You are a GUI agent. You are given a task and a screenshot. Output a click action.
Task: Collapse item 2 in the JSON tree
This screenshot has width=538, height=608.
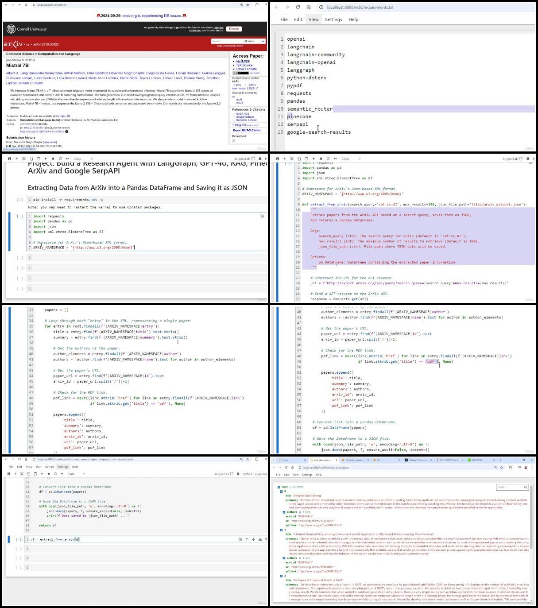tap(282, 576)
